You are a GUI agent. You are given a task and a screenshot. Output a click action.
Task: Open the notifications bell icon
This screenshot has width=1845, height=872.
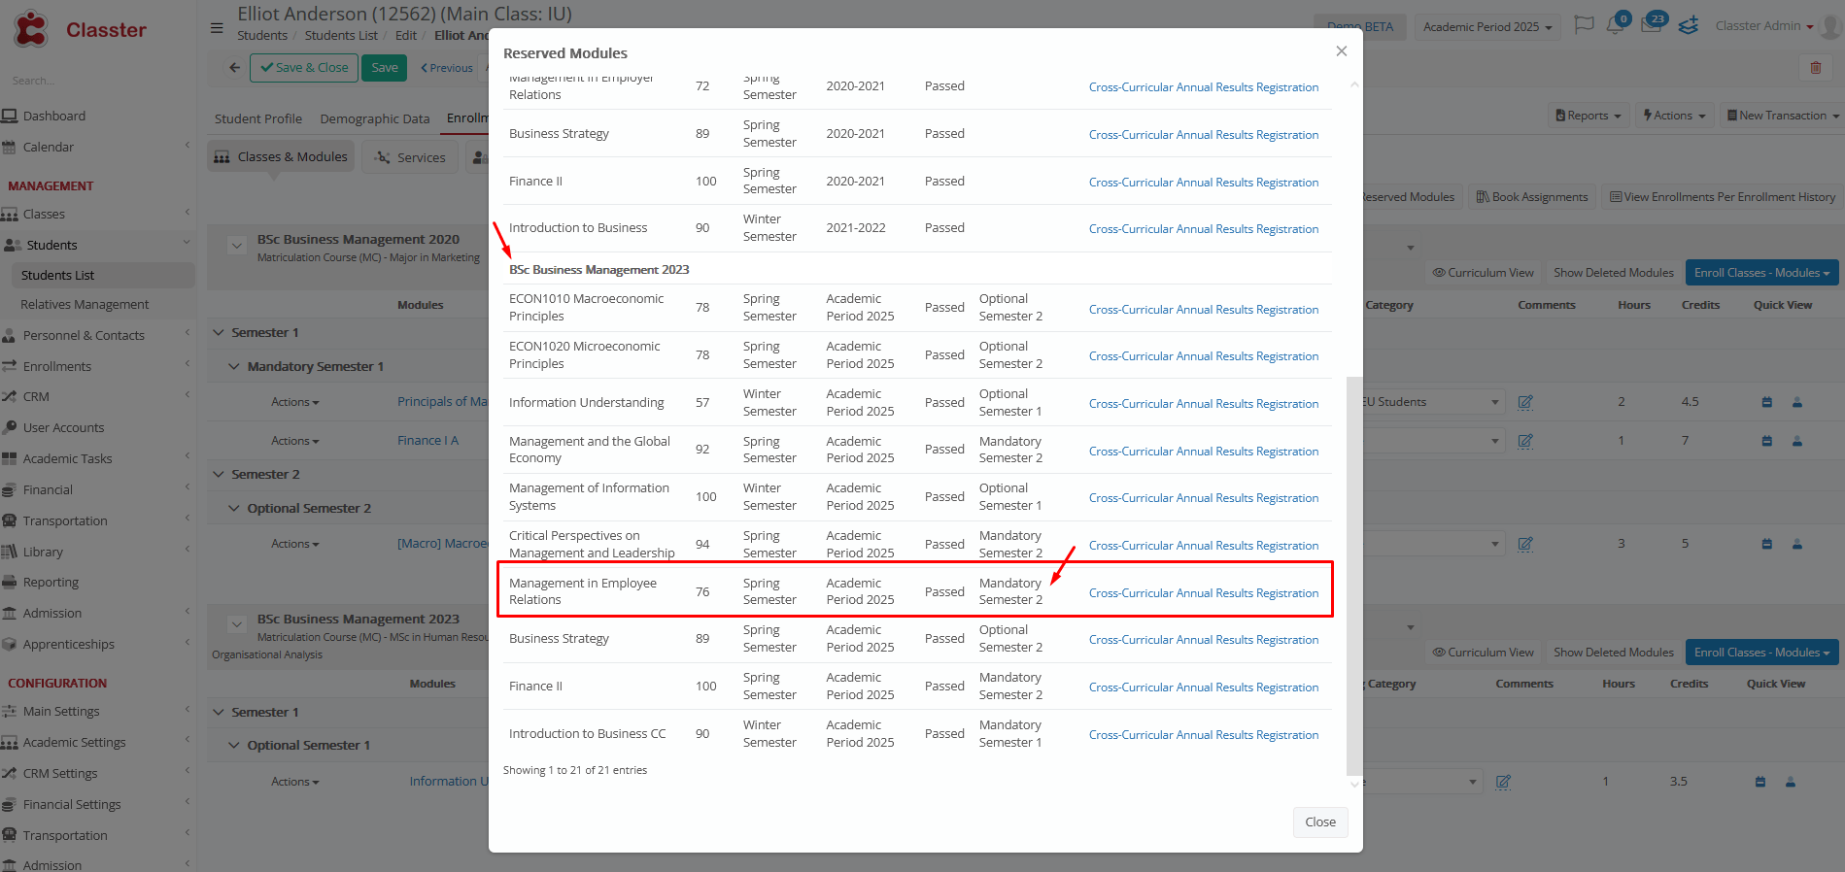1616,25
